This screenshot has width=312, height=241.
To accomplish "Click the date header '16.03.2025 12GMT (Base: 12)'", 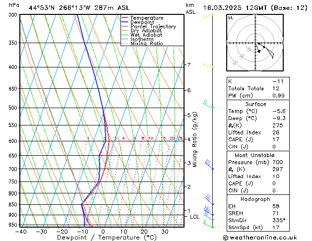I will [x=255, y=8].
